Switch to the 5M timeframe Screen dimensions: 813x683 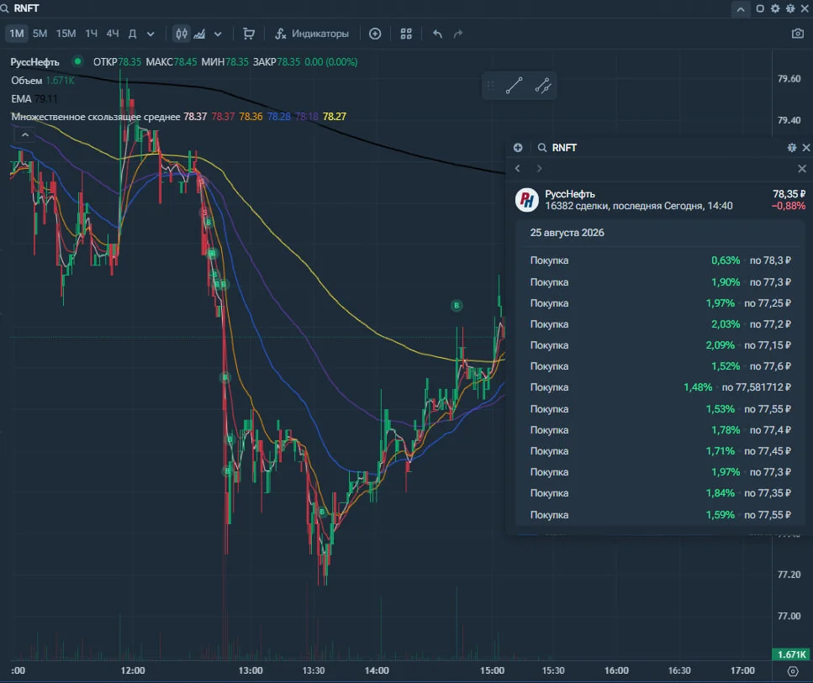click(x=40, y=34)
